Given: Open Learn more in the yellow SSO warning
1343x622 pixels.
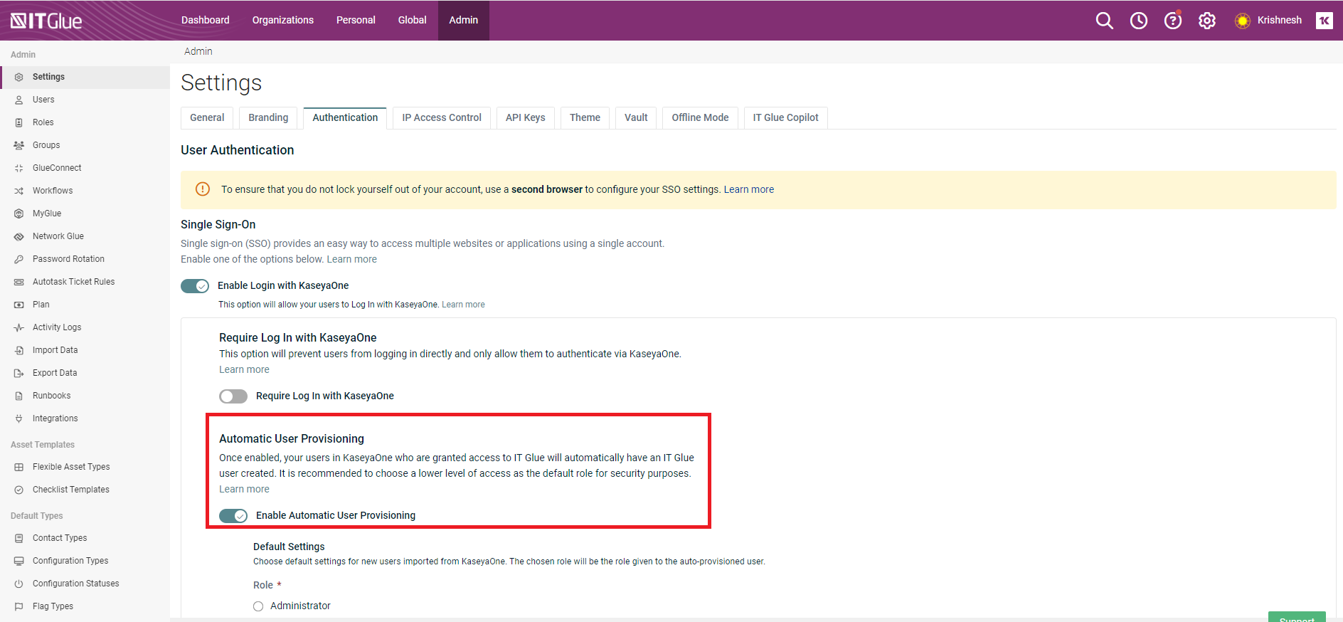Looking at the screenshot, I should tap(749, 190).
